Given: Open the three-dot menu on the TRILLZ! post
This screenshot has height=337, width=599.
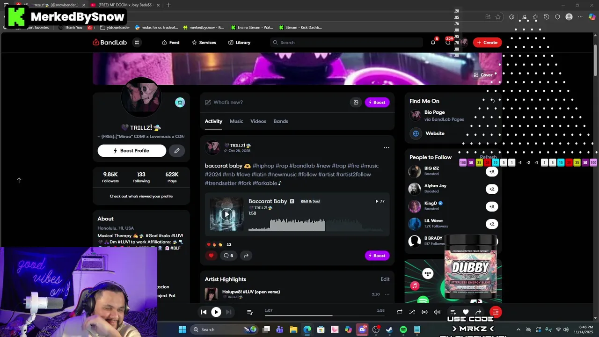Looking at the screenshot, I should [387, 147].
